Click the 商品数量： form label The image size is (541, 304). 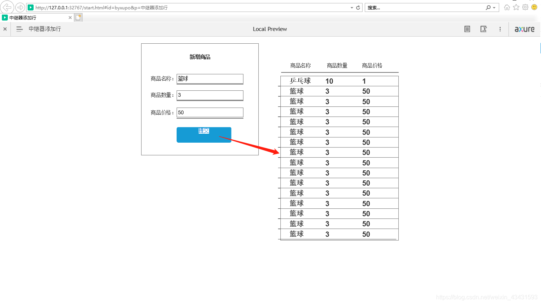pos(163,95)
